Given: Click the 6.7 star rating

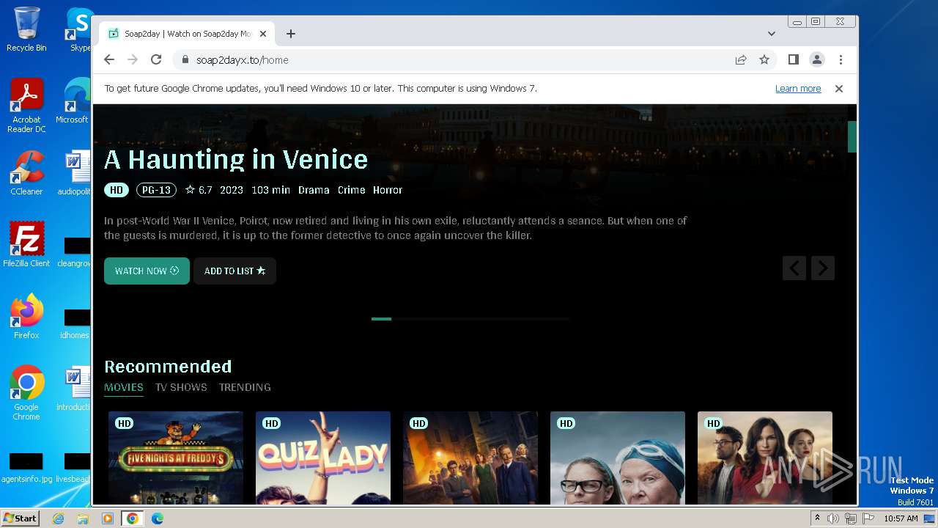Looking at the screenshot, I should [x=199, y=190].
